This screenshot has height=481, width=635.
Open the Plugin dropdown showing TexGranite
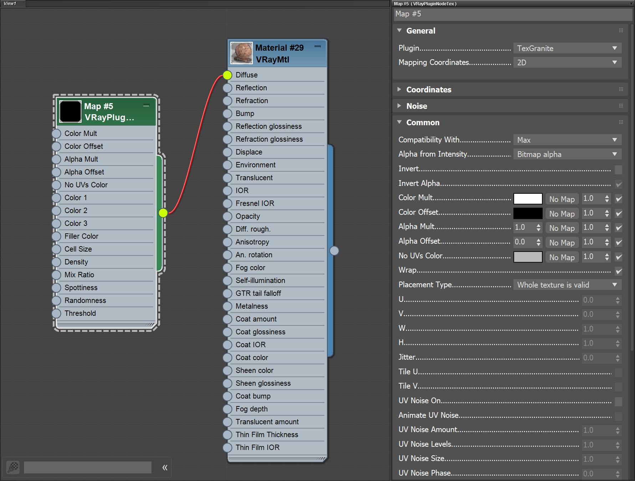click(567, 48)
